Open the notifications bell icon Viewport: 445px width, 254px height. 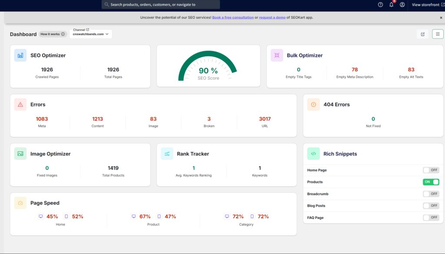pos(391,5)
